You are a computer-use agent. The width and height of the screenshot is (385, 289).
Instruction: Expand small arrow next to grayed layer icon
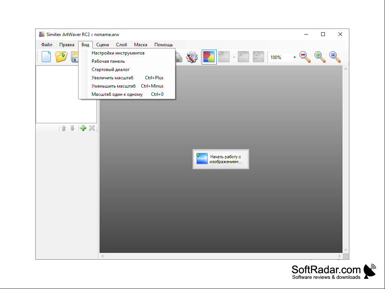[234, 57]
